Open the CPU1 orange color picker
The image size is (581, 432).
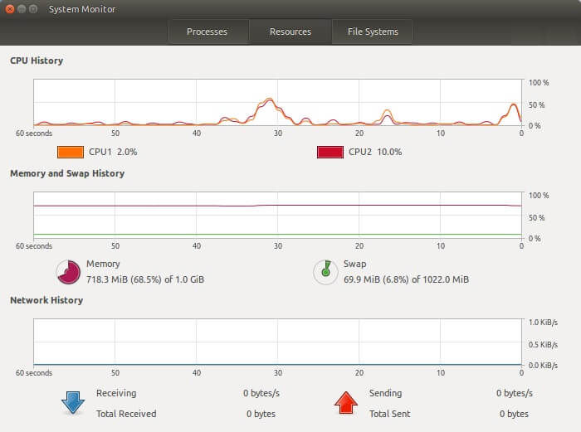pos(71,152)
